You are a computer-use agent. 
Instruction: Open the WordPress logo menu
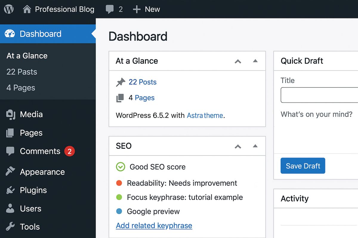(9, 9)
